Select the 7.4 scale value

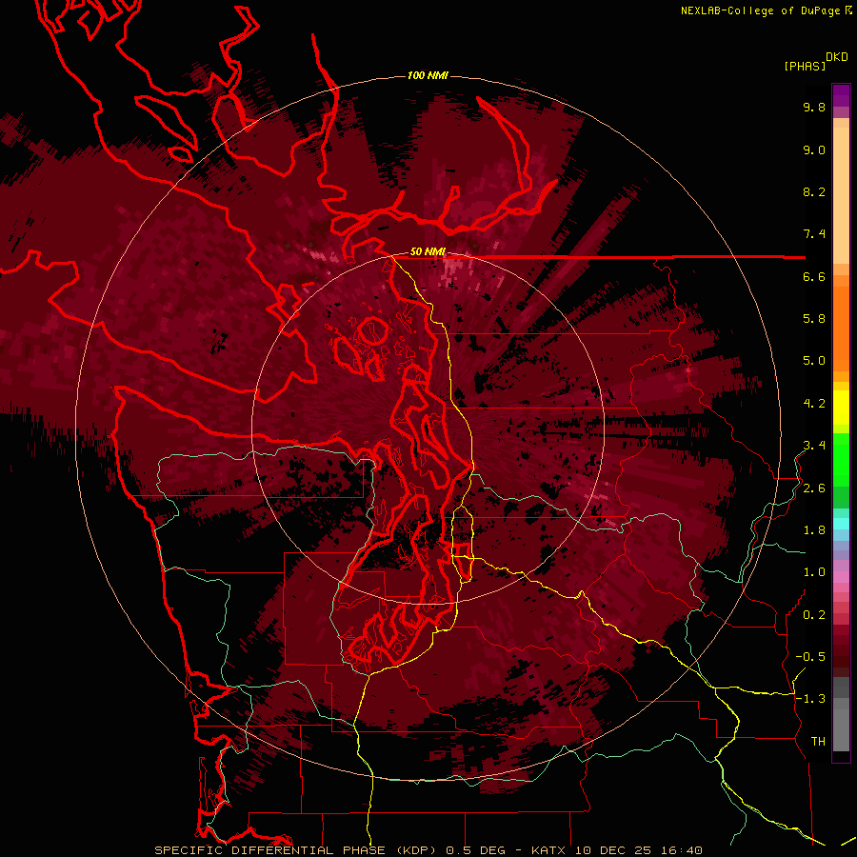pyautogui.click(x=814, y=234)
